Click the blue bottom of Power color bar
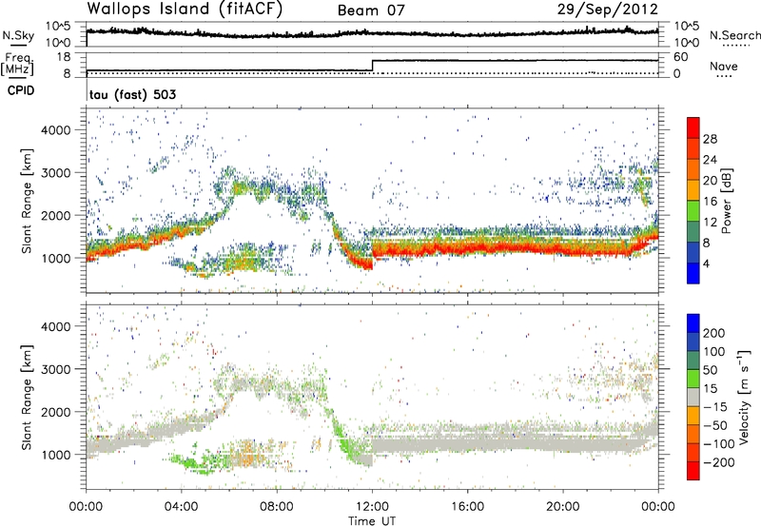The image size is (761, 527). [x=693, y=273]
